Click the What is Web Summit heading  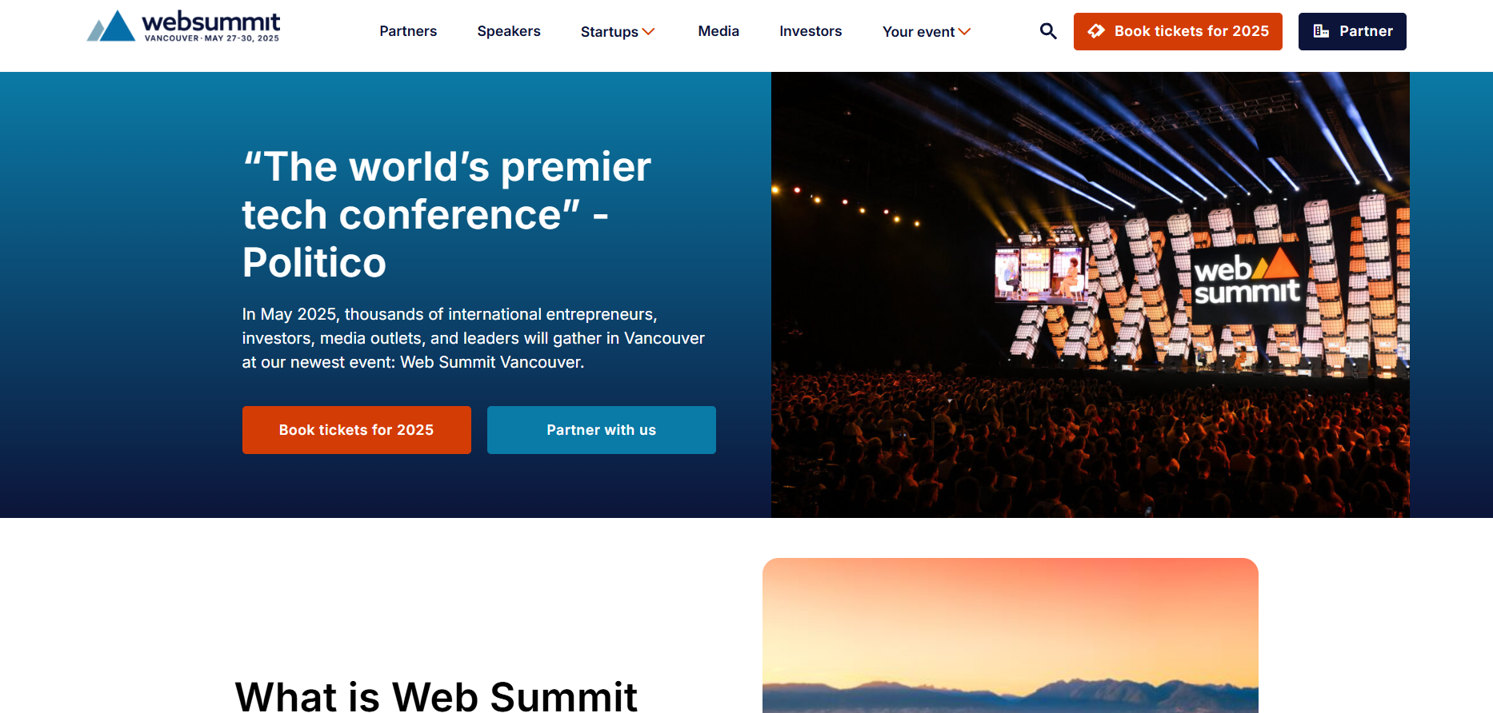(436, 695)
